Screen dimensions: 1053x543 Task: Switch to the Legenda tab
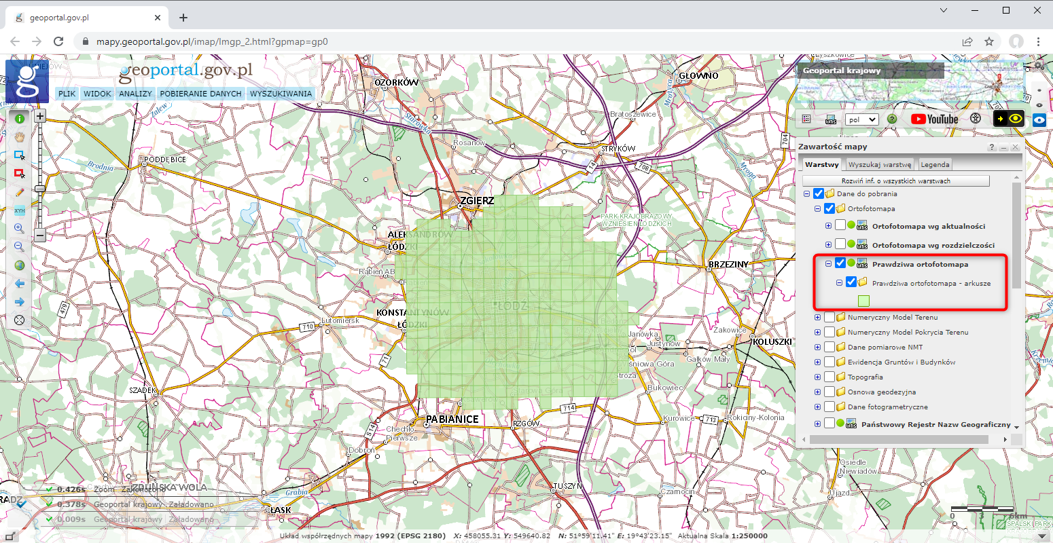click(935, 164)
